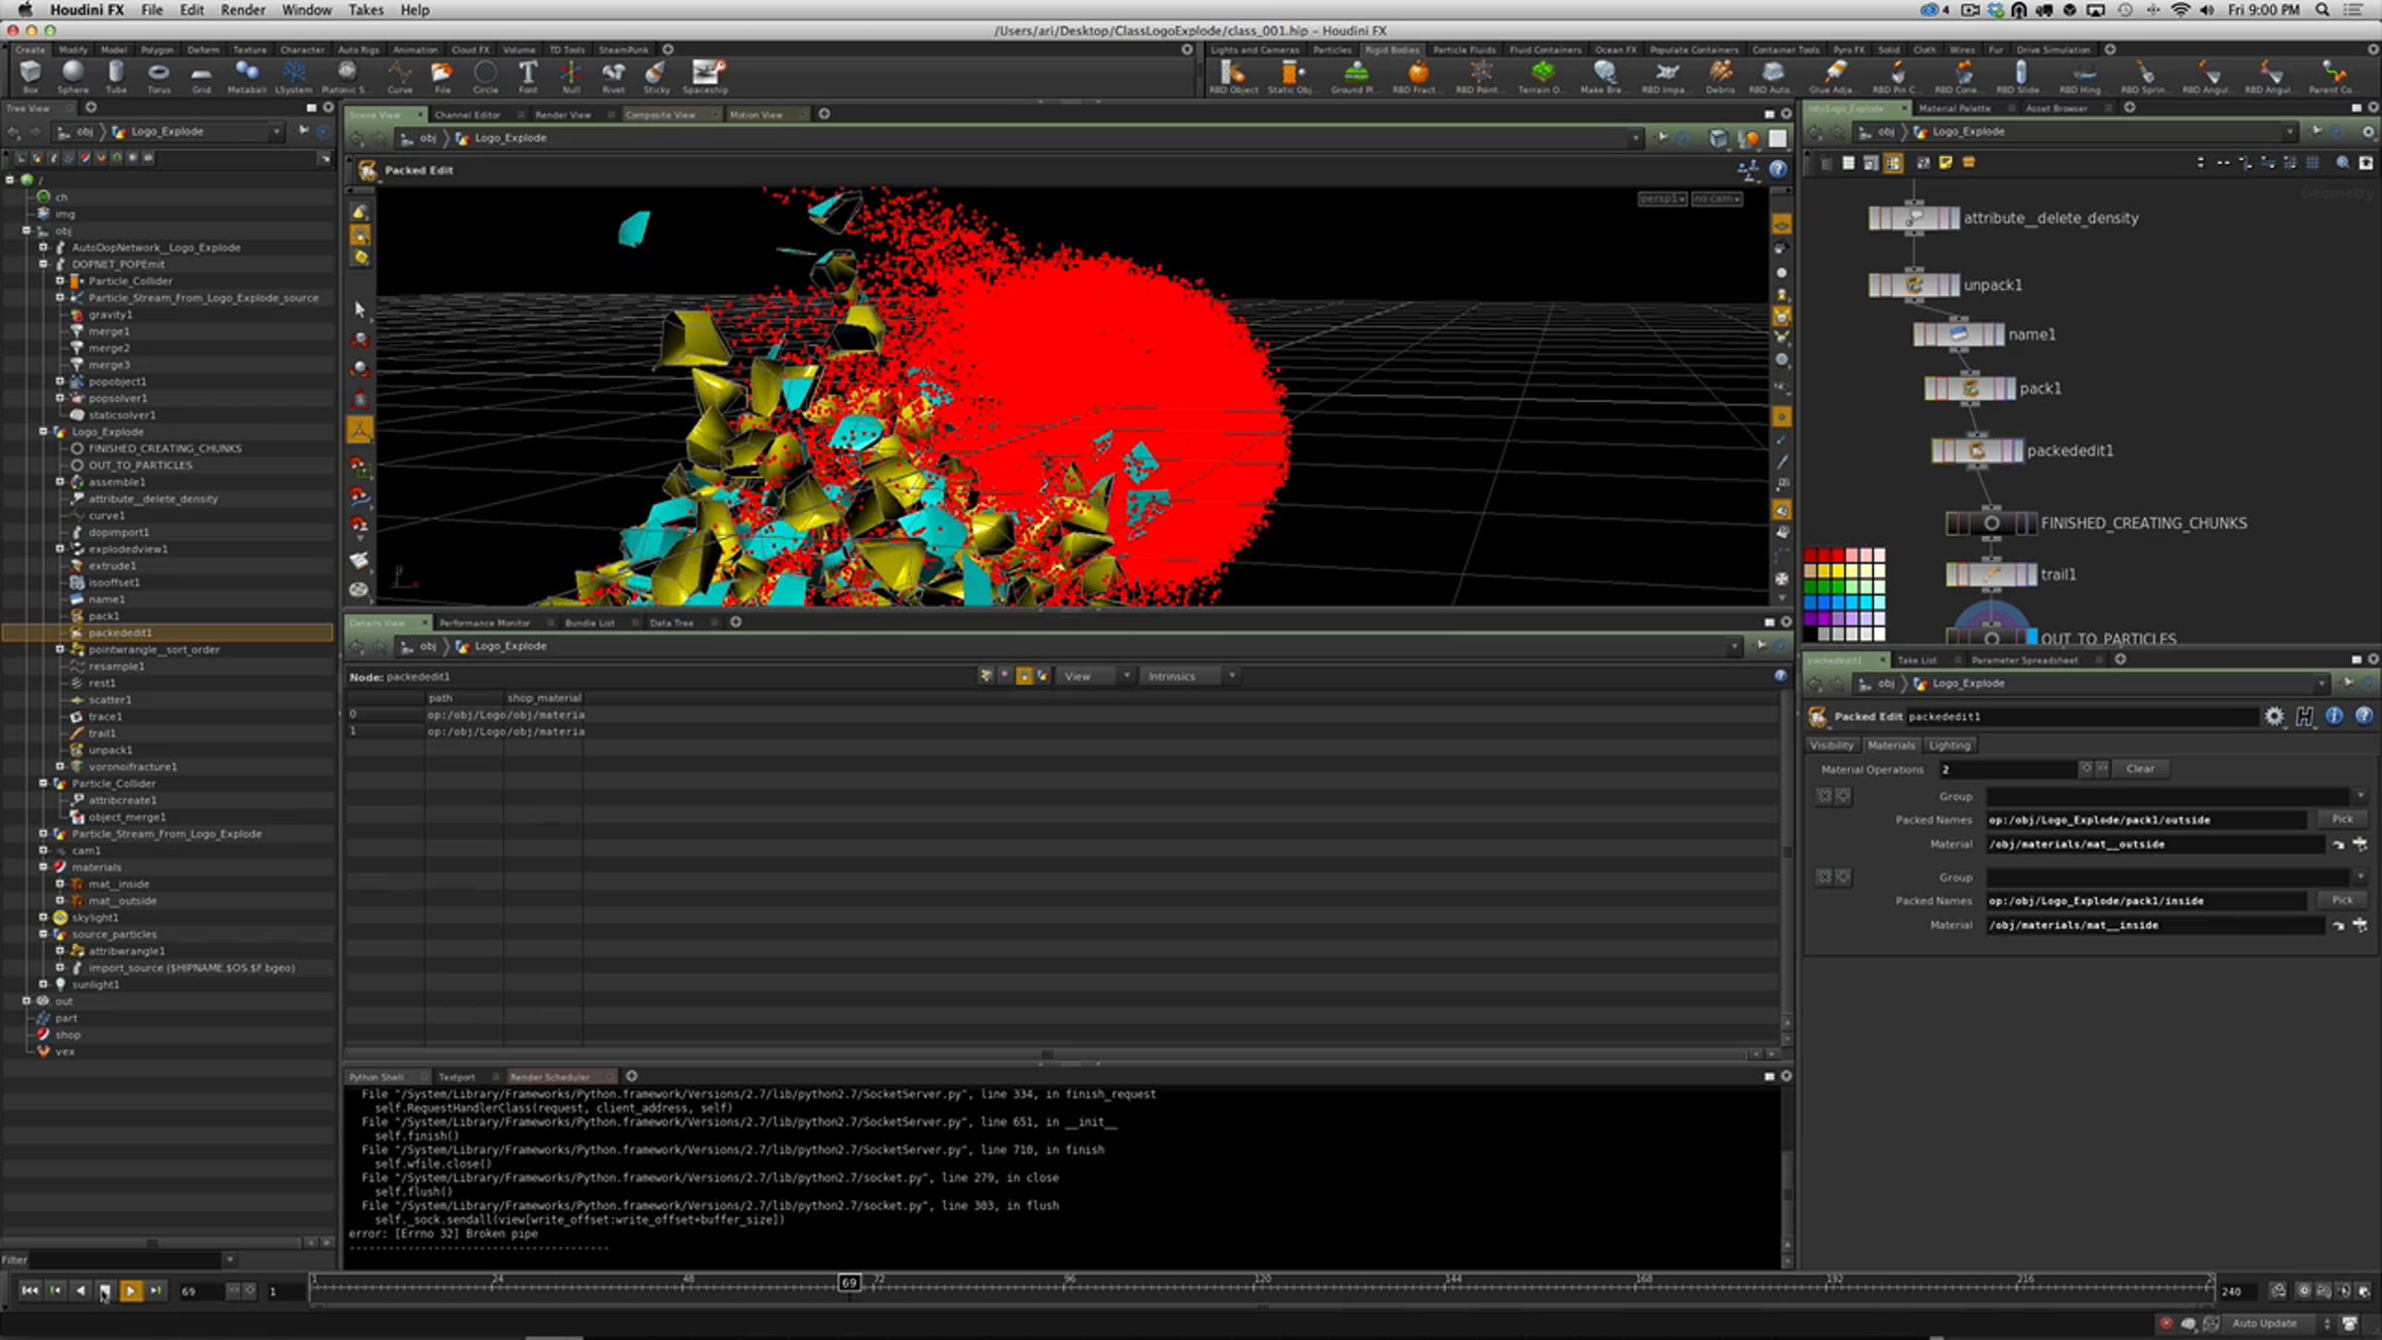
Task: Click the Material Operations count field
Action: click(x=2007, y=769)
